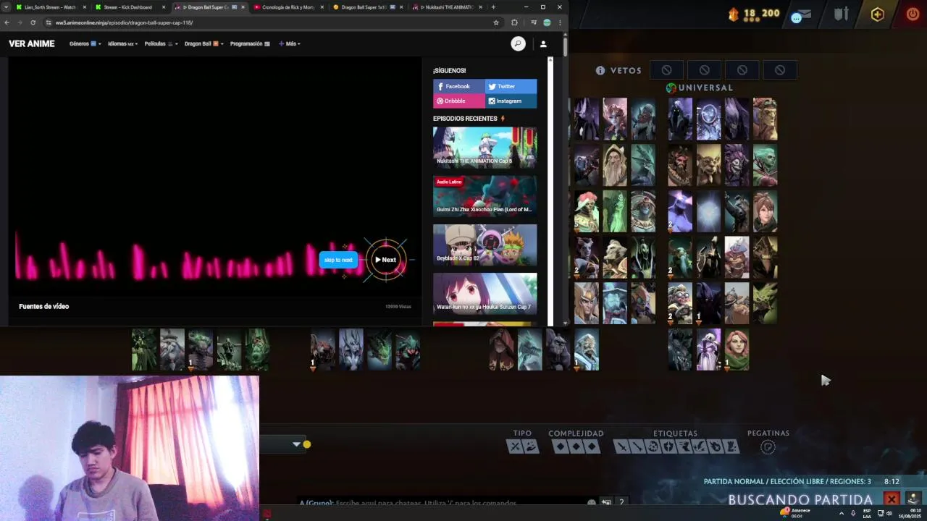Expand the Más menu dropdown
The width and height of the screenshot is (927, 521).
(290, 44)
